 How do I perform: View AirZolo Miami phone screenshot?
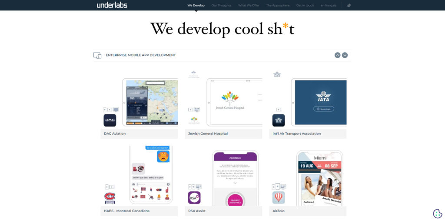point(319,178)
